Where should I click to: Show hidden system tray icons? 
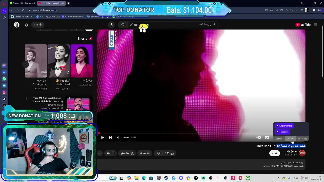[278, 178]
